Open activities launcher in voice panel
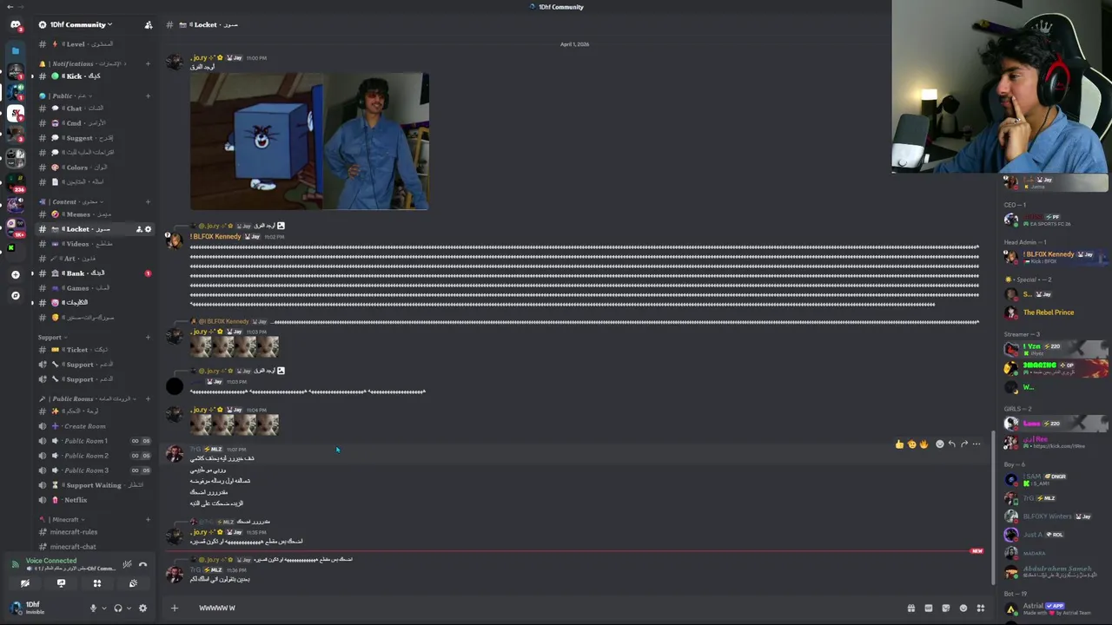 (97, 583)
